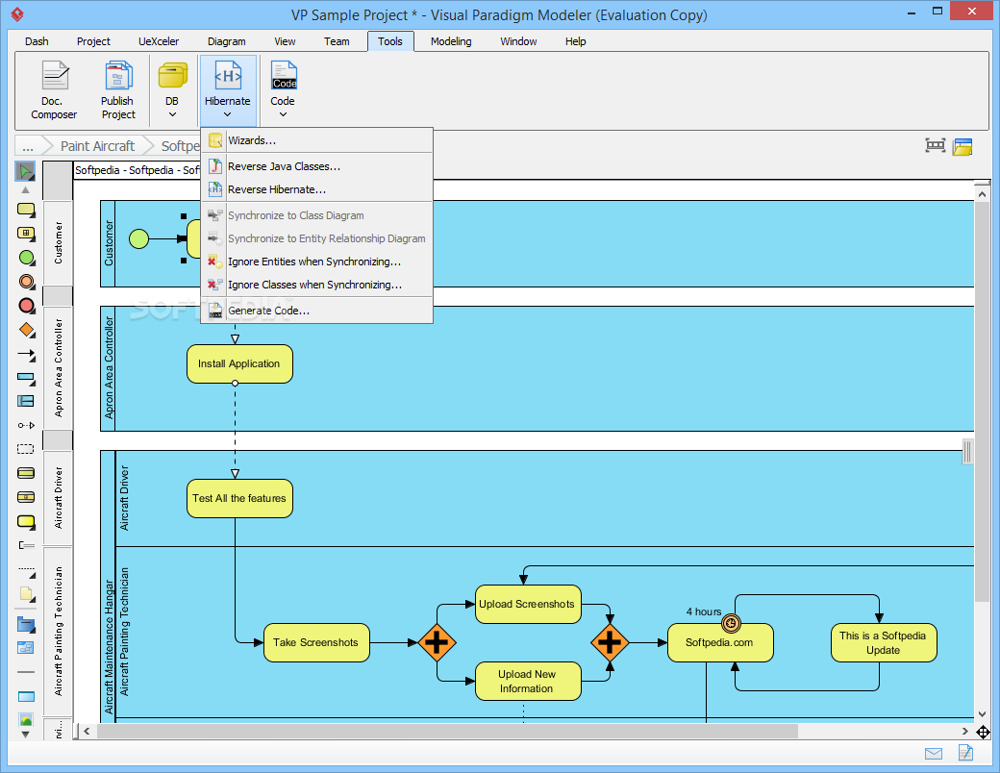Click the timer event on Softpedia.com task
The image size is (1000, 773).
(731, 623)
